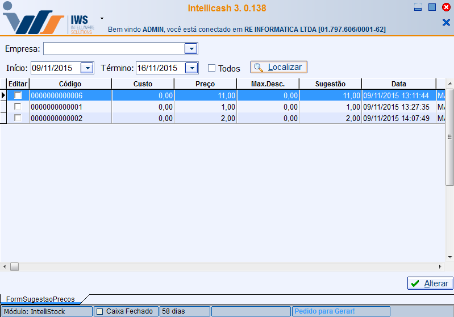Click the Data column header

[399, 84]
